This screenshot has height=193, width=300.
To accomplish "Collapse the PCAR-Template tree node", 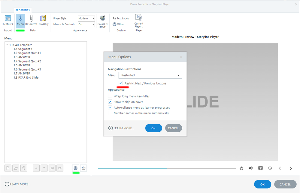I will (7, 45).
